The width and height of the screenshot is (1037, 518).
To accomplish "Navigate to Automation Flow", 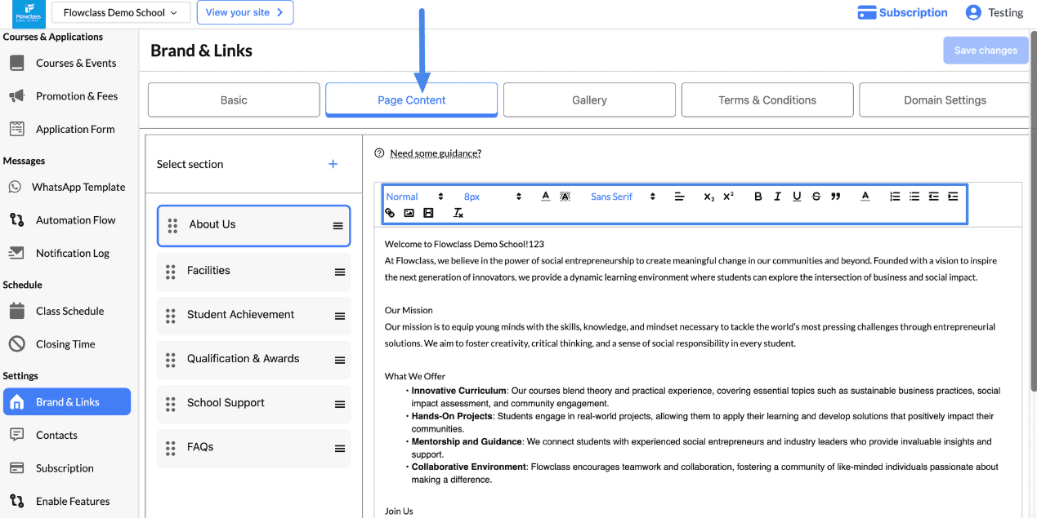I will (65, 220).
